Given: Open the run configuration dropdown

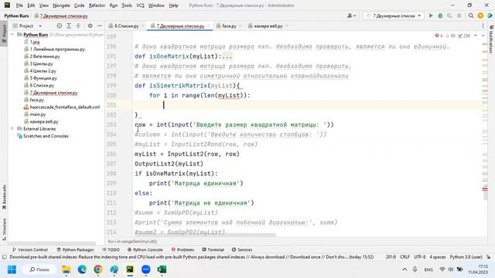Looking at the screenshot, I should (x=394, y=15).
